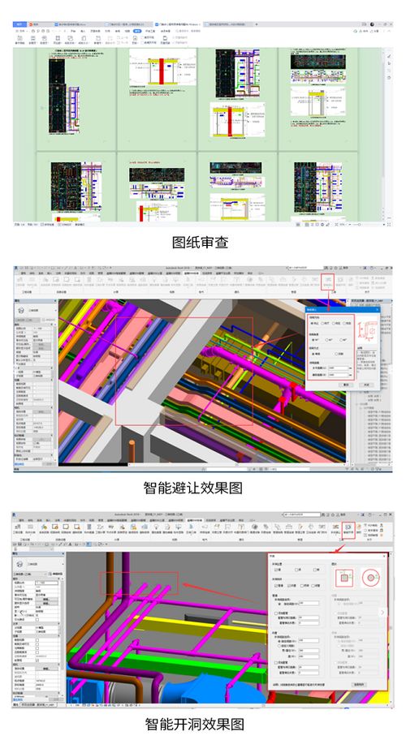Select the circular opening shape thumbnail

point(371,579)
